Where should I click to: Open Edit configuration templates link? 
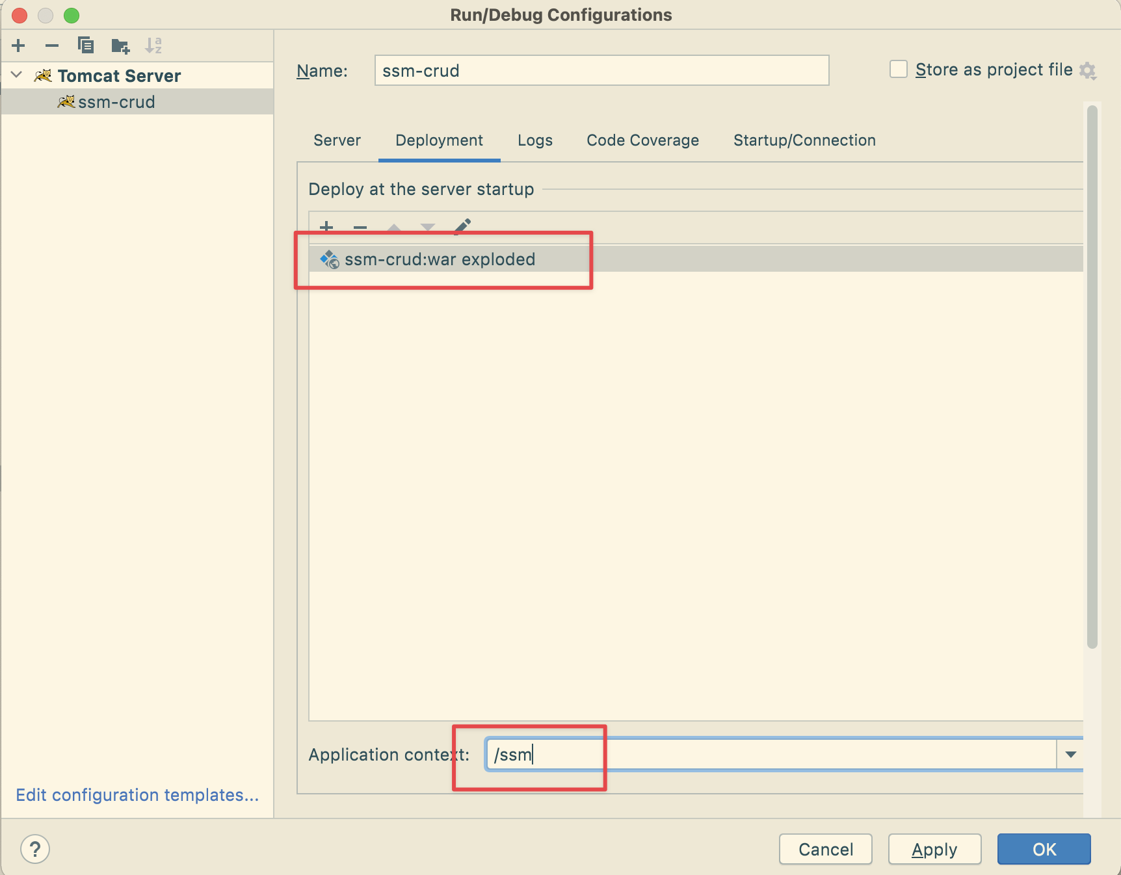pyautogui.click(x=137, y=795)
